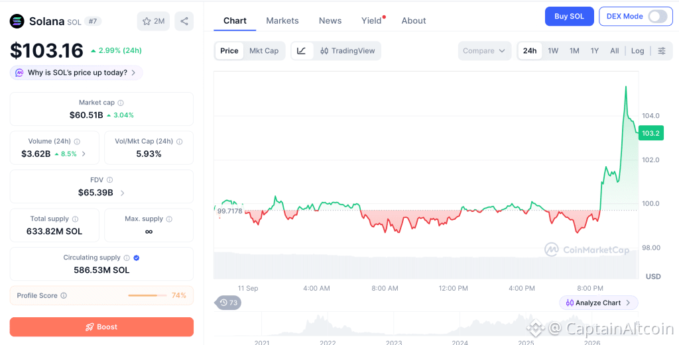679x345 pixels.
Task: Open the share icon button
Action: [184, 21]
